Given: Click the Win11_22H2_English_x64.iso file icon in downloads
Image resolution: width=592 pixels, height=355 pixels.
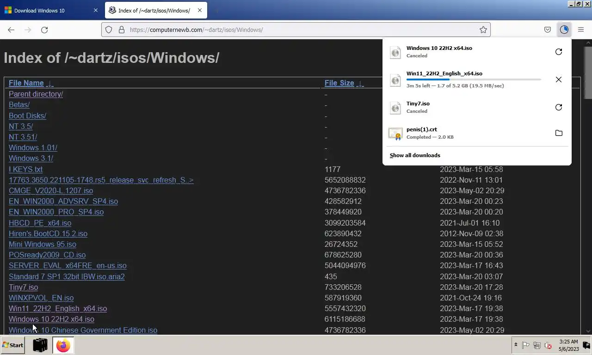Looking at the screenshot, I should (x=395, y=80).
